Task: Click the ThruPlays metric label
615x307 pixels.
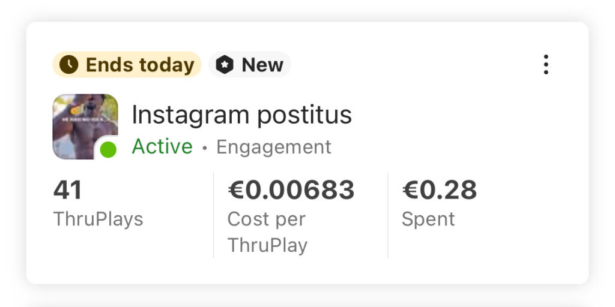Action: (x=98, y=219)
